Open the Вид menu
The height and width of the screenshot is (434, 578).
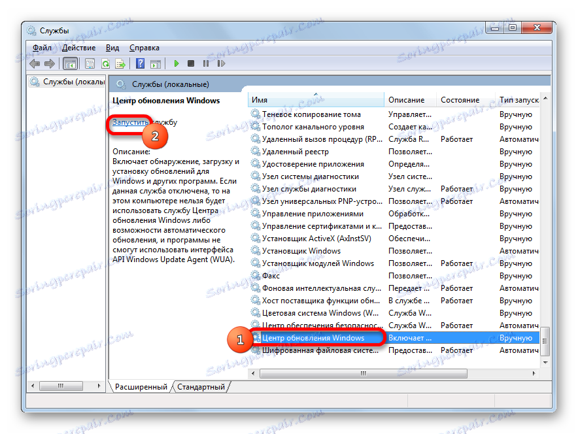click(x=112, y=48)
